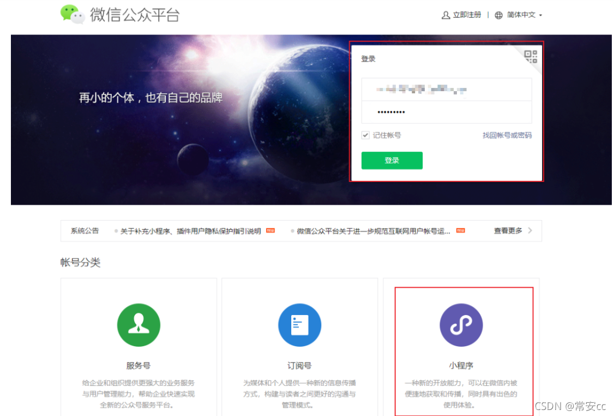Screen dimensions: 614x416
Task: Click the 小程序 description paragraph
Action: coord(461,394)
